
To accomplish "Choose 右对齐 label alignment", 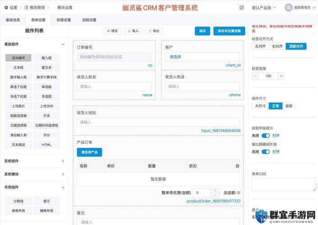I will point(277,46).
